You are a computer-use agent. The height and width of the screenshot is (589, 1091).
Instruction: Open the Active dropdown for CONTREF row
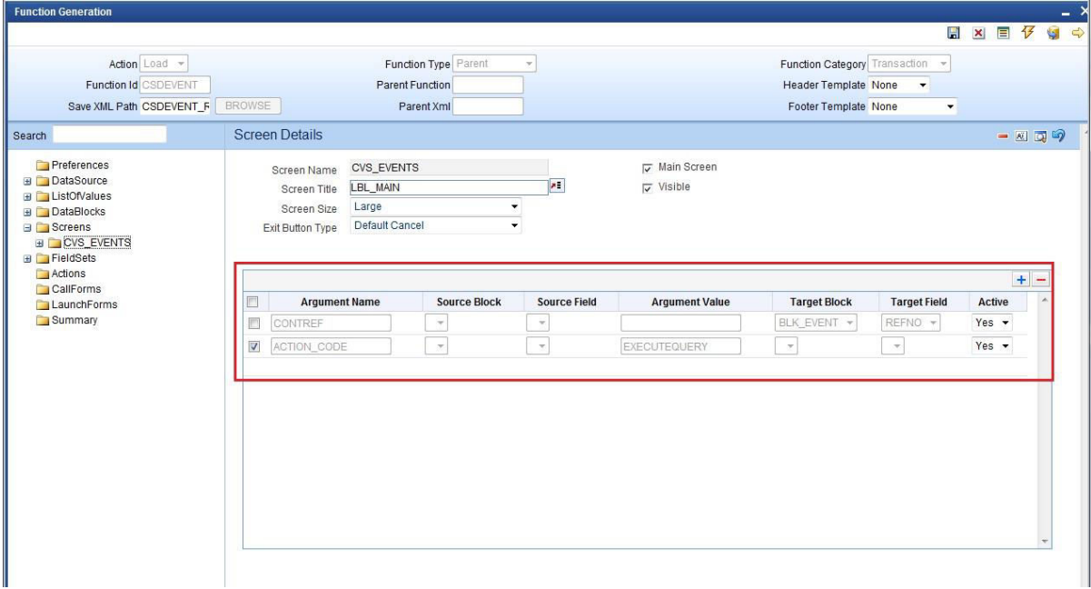(993, 323)
